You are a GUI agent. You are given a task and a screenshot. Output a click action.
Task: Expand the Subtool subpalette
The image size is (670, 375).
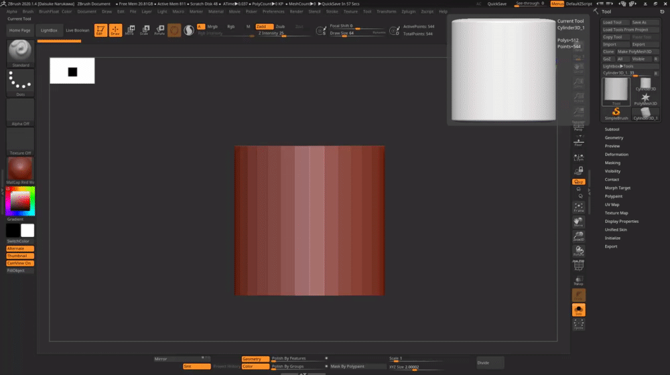[x=612, y=129]
